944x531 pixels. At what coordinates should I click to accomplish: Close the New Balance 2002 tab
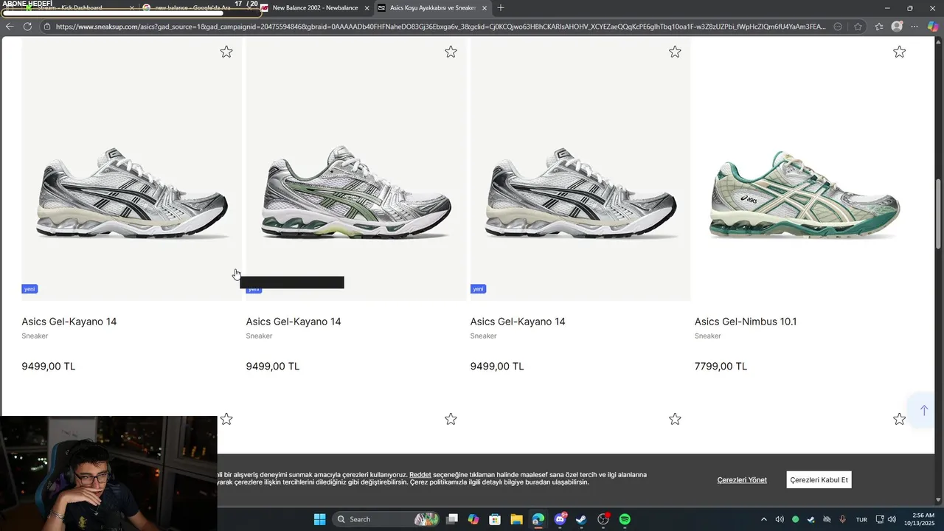[367, 8]
